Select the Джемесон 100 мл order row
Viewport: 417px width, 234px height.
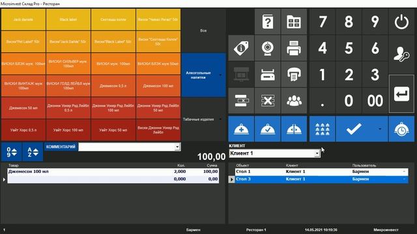coord(113,172)
